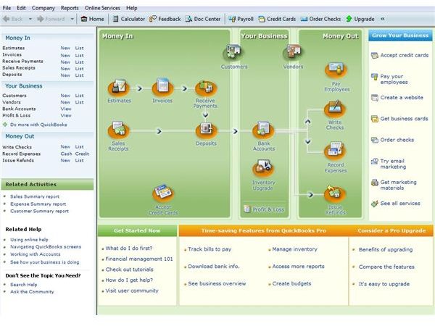Click the Get business cards link
Viewport: 435px width, 326px height.
click(404, 119)
